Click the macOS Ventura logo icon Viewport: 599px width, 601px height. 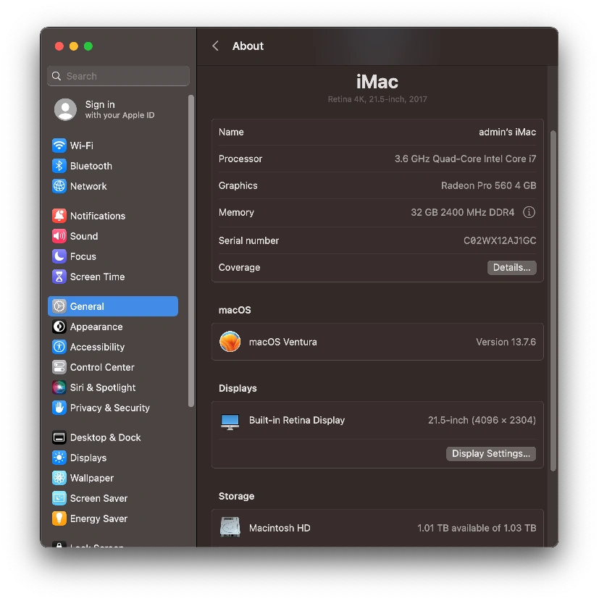point(230,342)
